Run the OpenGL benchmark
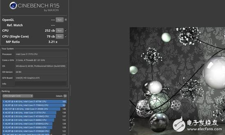The image size is (225, 135). pos(60,20)
